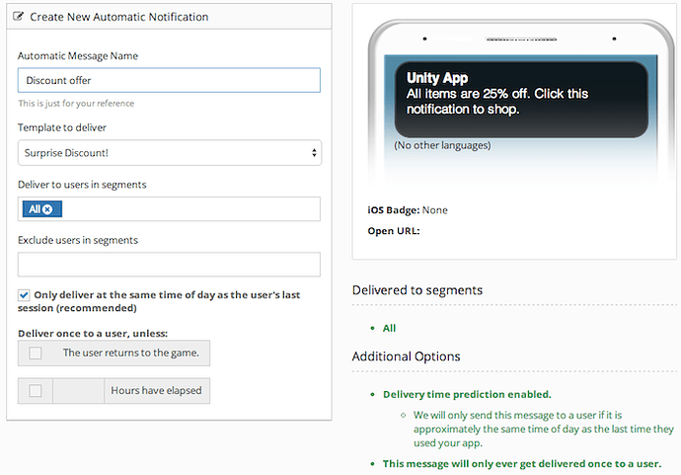
Task: Select the All tag in the segments field
Action: pos(34,209)
